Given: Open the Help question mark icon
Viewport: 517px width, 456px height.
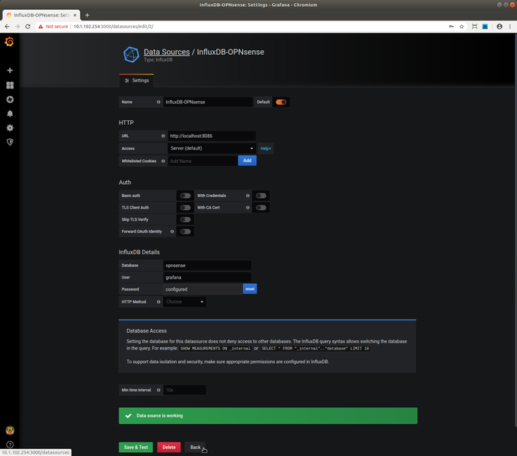Looking at the screenshot, I should click(10, 445).
